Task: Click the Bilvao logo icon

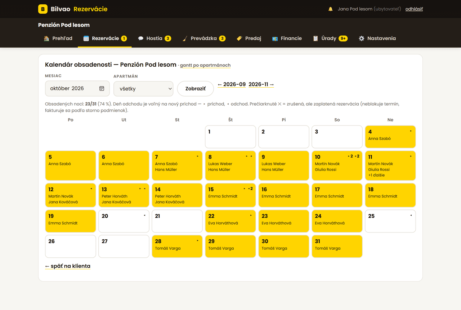Action: click(x=43, y=9)
